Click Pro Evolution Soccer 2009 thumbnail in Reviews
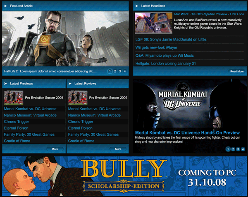This screenshot has width=248, height=197. pos(78,98)
